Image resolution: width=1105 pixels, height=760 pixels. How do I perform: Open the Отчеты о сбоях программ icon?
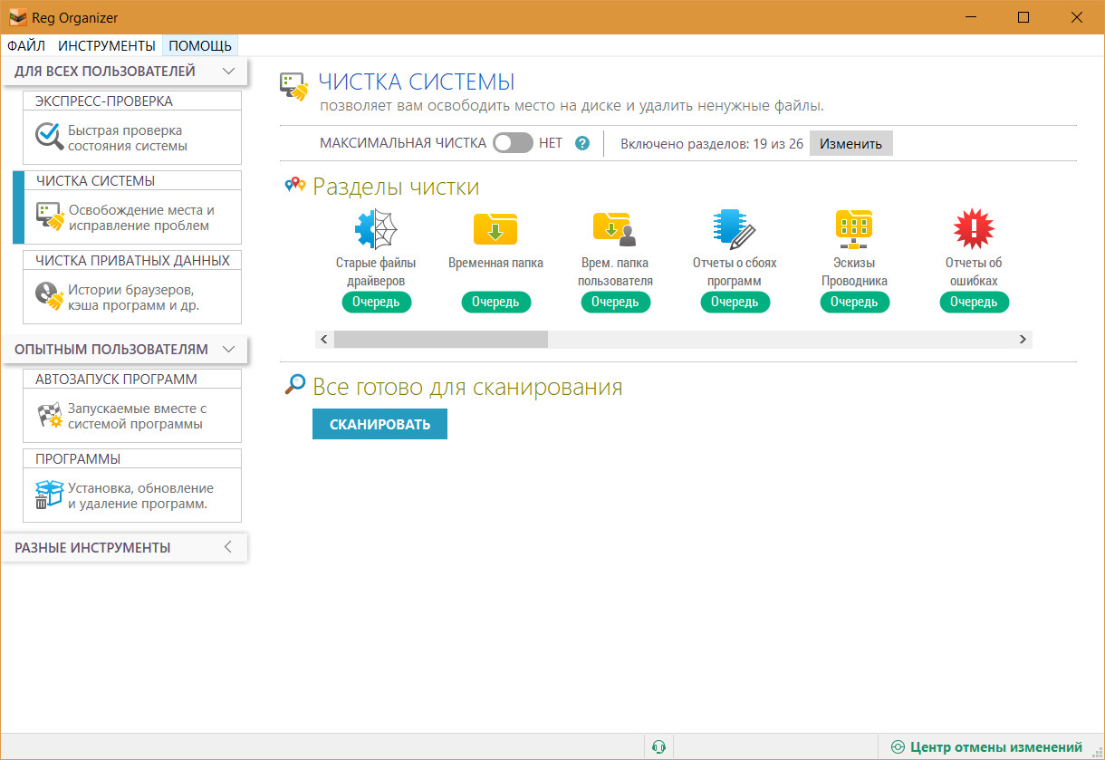pos(735,229)
